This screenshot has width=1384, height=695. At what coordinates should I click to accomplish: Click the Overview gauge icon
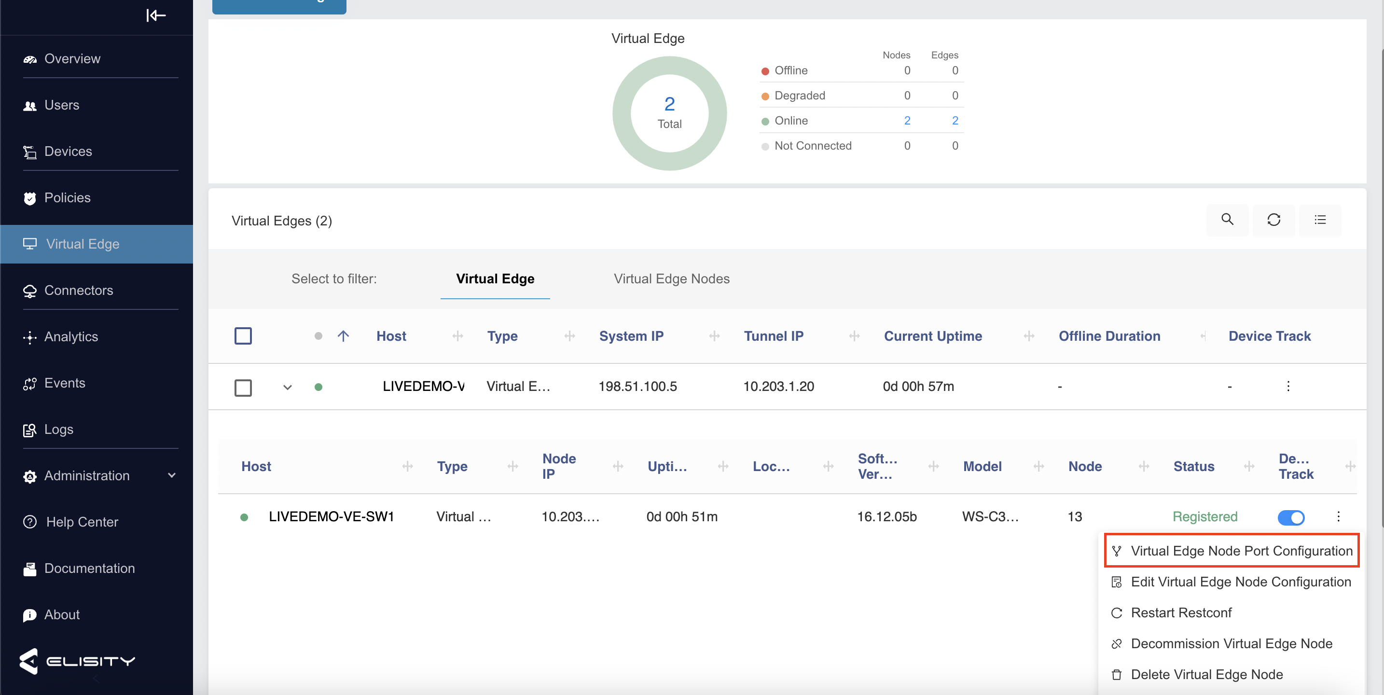[29, 59]
